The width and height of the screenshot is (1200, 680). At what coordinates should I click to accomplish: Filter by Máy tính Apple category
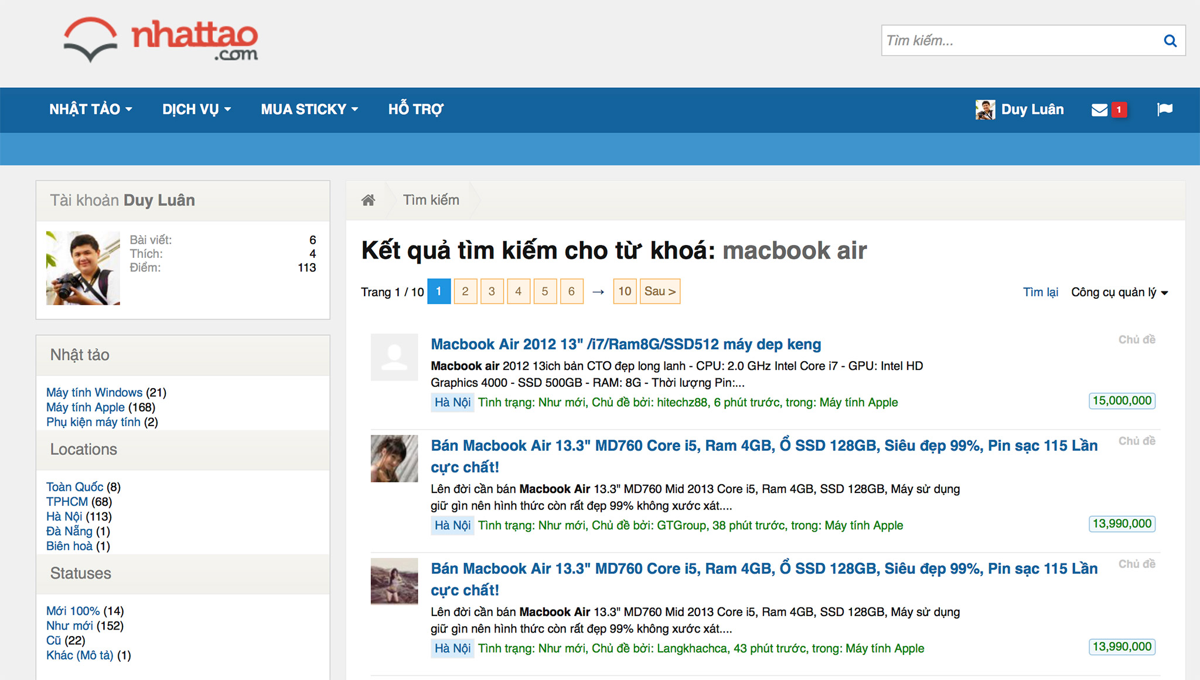coord(86,407)
